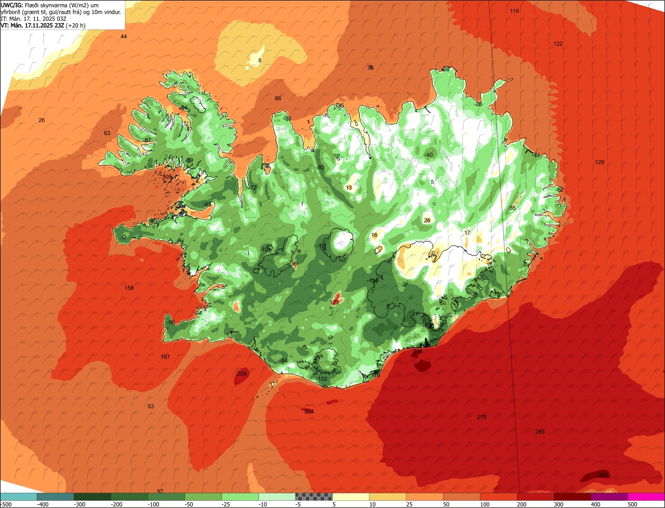Click the map value 119
The height and width of the screenshot is (508, 665).
click(x=514, y=11)
